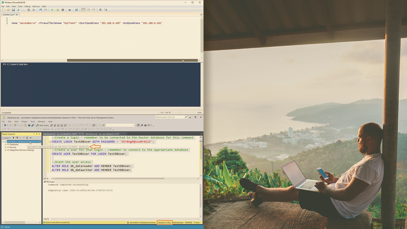Viewport: 407px width, 229px height.
Task: Open the Tools menu in SSMS
Action: [x=32, y=121]
